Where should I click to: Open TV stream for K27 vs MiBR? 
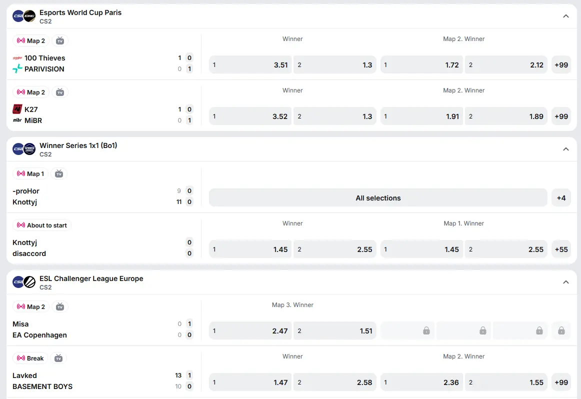[60, 92]
